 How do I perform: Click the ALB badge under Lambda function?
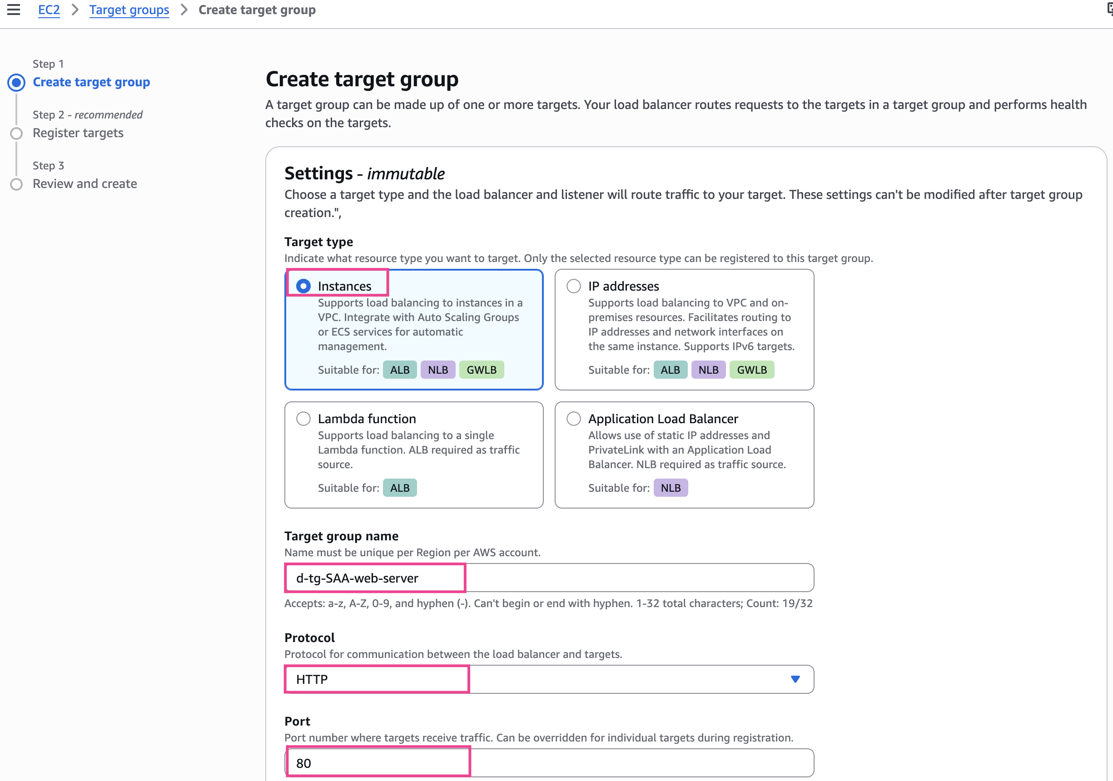click(x=400, y=488)
